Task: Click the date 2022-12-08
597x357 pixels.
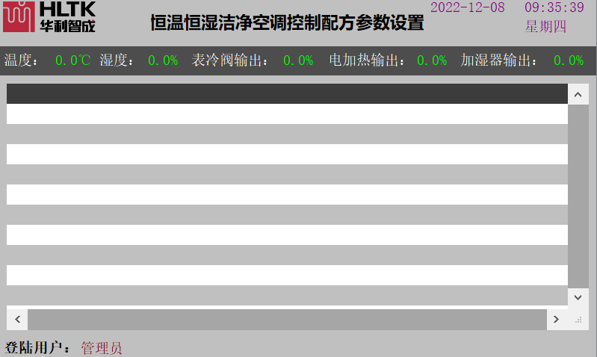Action: pyautogui.click(x=468, y=7)
